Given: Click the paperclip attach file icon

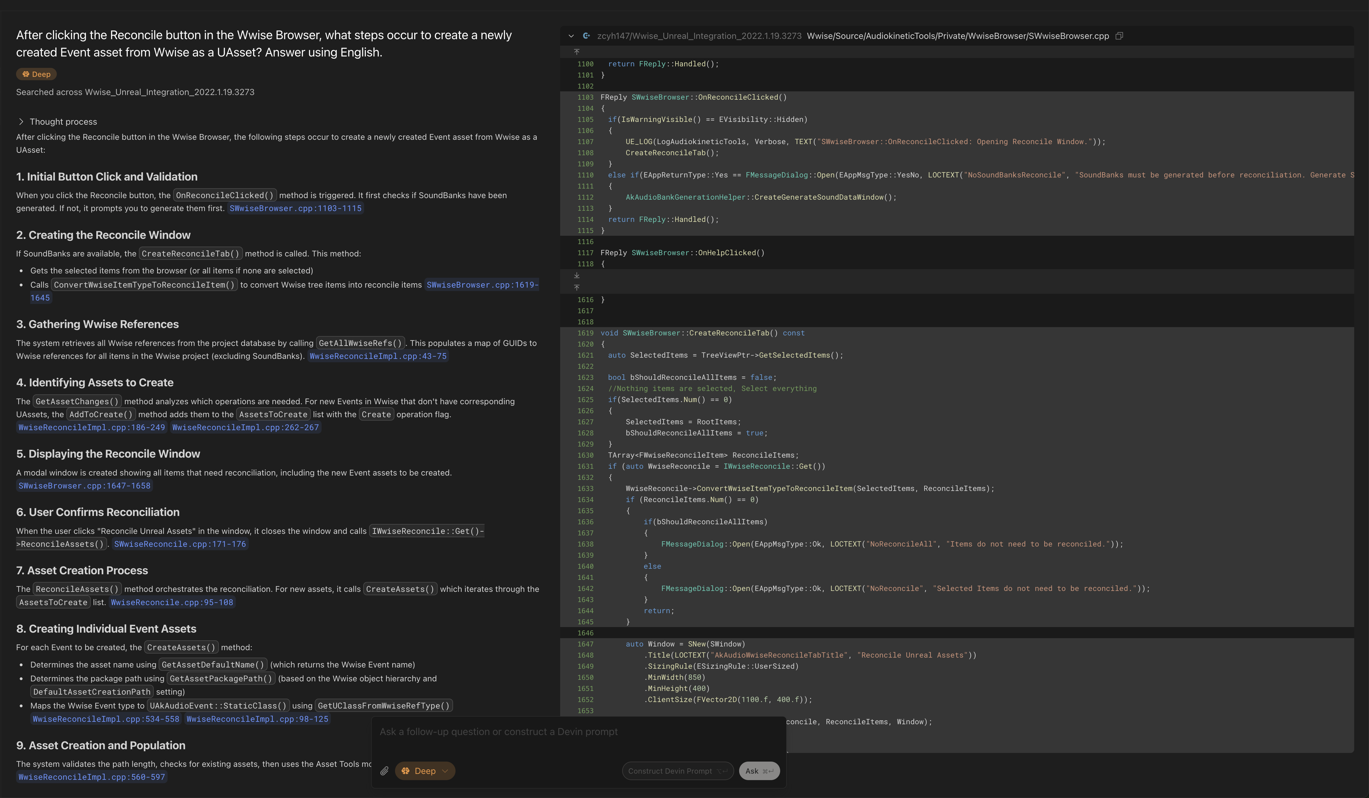Looking at the screenshot, I should coord(384,771).
